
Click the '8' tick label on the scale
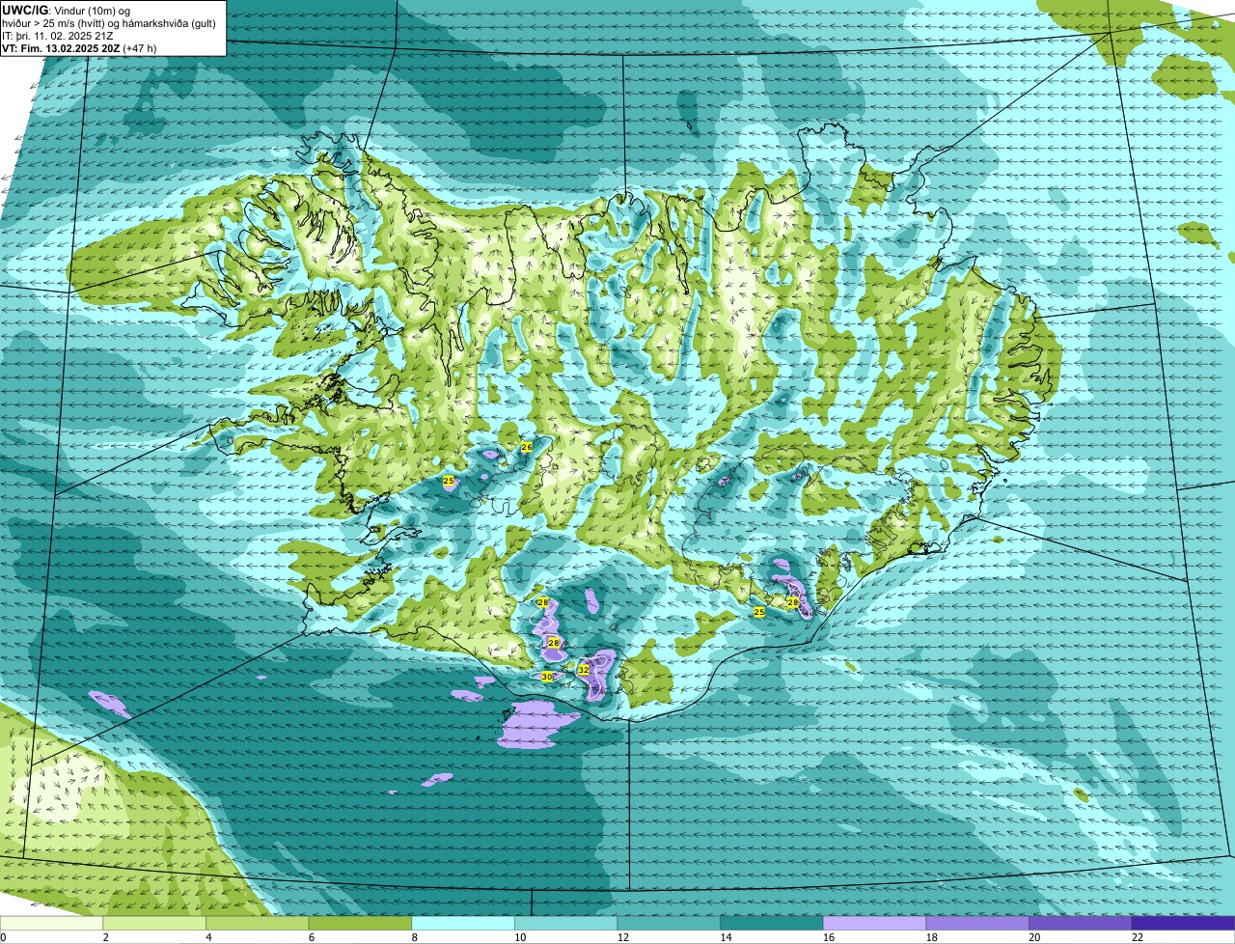tap(414, 937)
